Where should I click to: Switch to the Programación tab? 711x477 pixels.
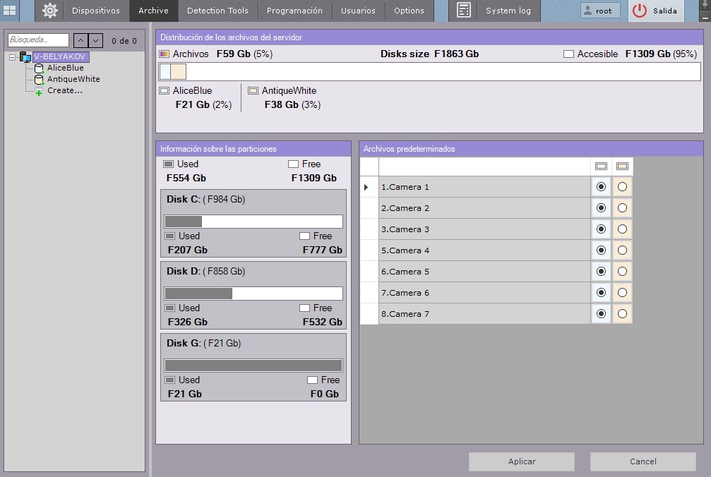pyautogui.click(x=294, y=11)
